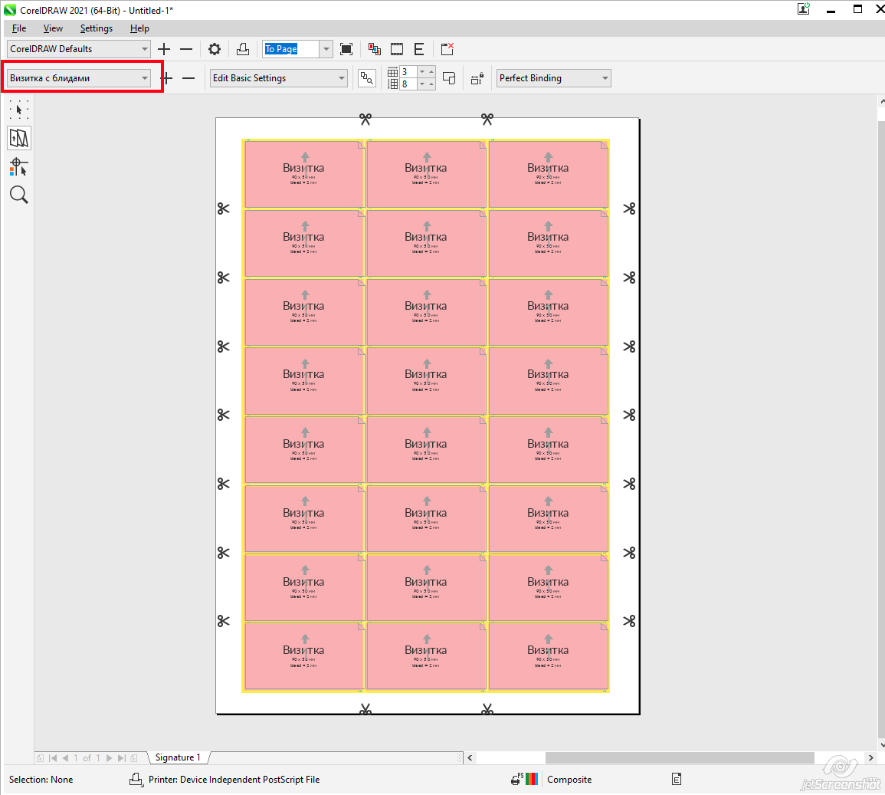Image resolution: width=885 pixels, height=795 pixels.
Task: Click the PostScript color printer status icon
Action: 524,779
